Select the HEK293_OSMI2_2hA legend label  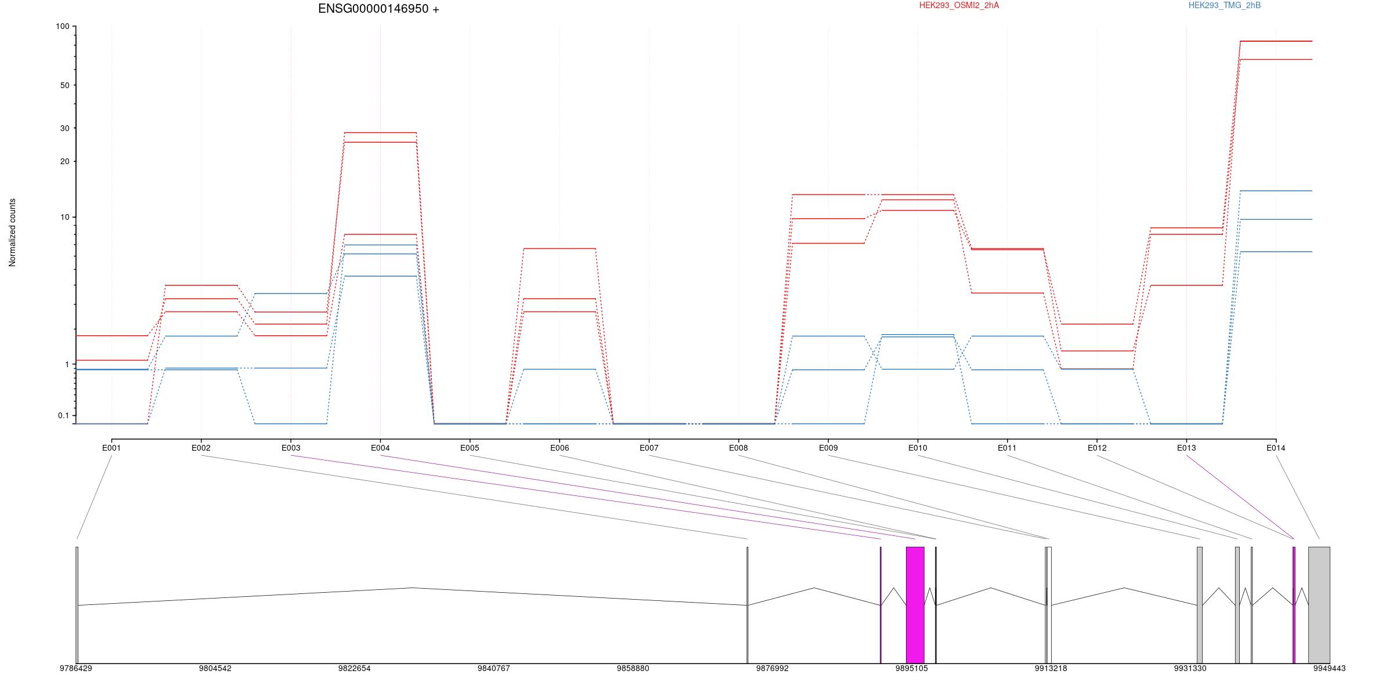(959, 5)
